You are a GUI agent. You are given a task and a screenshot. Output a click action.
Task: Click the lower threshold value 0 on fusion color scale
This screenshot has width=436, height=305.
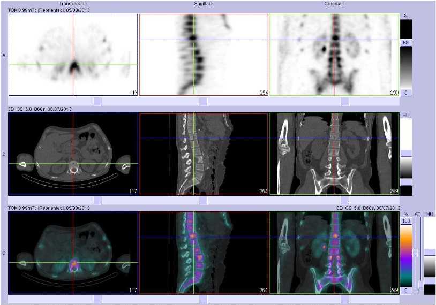pos(406,291)
